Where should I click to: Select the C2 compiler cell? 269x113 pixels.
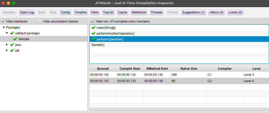click(225, 81)
